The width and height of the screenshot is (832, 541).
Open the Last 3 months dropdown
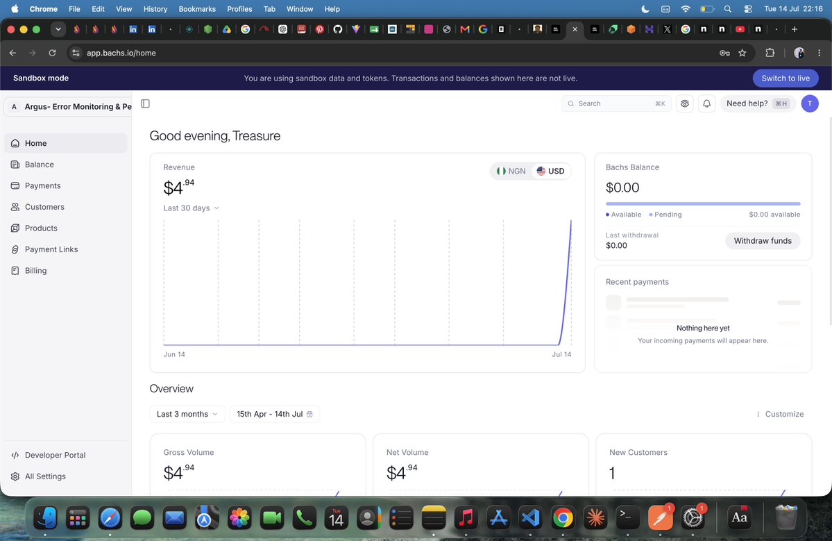click(187, 414)
